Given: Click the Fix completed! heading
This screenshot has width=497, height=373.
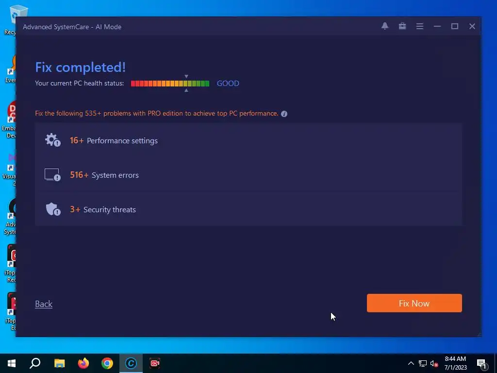Looking at the screenshot, I should pos(81,67).
